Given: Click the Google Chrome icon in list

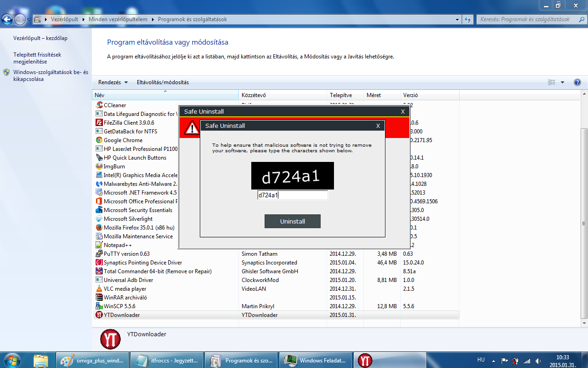Looking at the screenshot, I should coord(99,140).
